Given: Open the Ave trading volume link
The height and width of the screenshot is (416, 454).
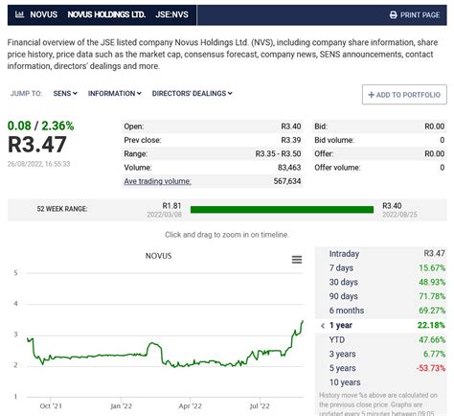Looking at the screenshot, I should 157,181.
